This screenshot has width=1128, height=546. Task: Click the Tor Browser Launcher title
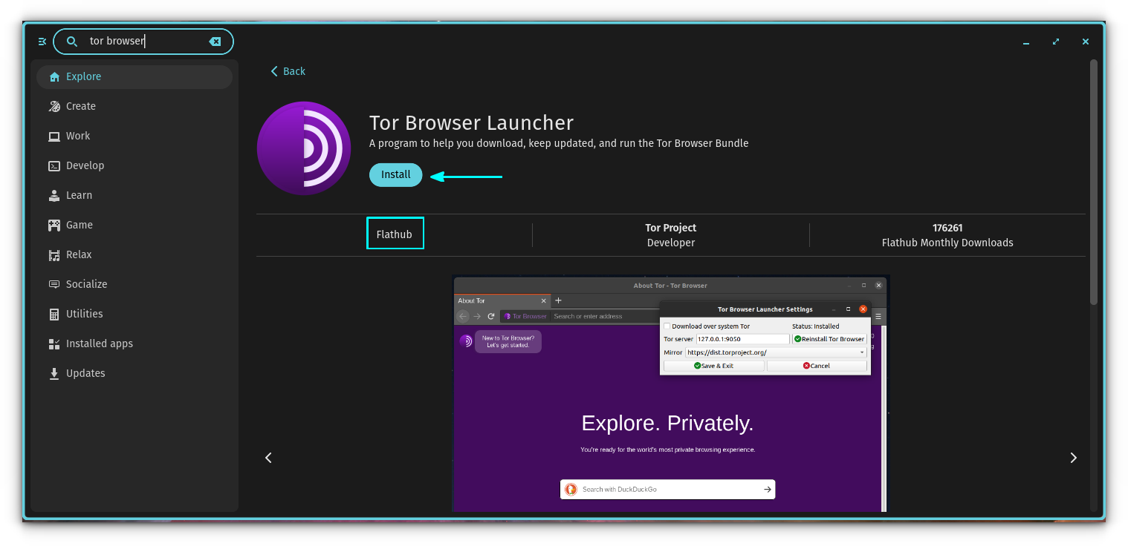pyautogui.click(x=471, y=123)
